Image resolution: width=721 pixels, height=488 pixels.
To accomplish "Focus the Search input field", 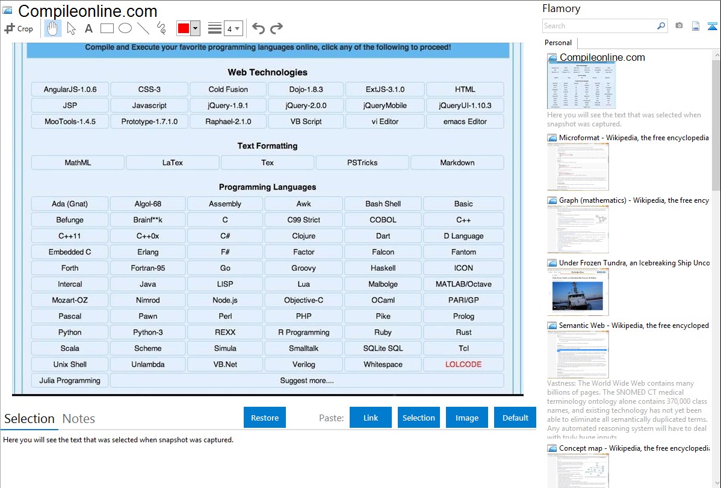I will pyautogui.click(x=599, y=26).
